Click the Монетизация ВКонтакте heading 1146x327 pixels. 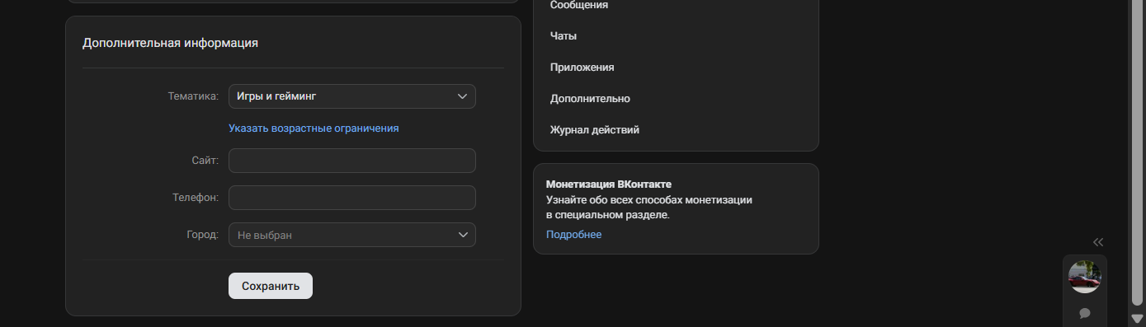click(609, 185)
